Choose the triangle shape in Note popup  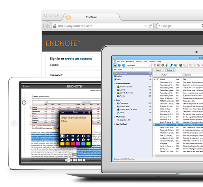point(62,140)
